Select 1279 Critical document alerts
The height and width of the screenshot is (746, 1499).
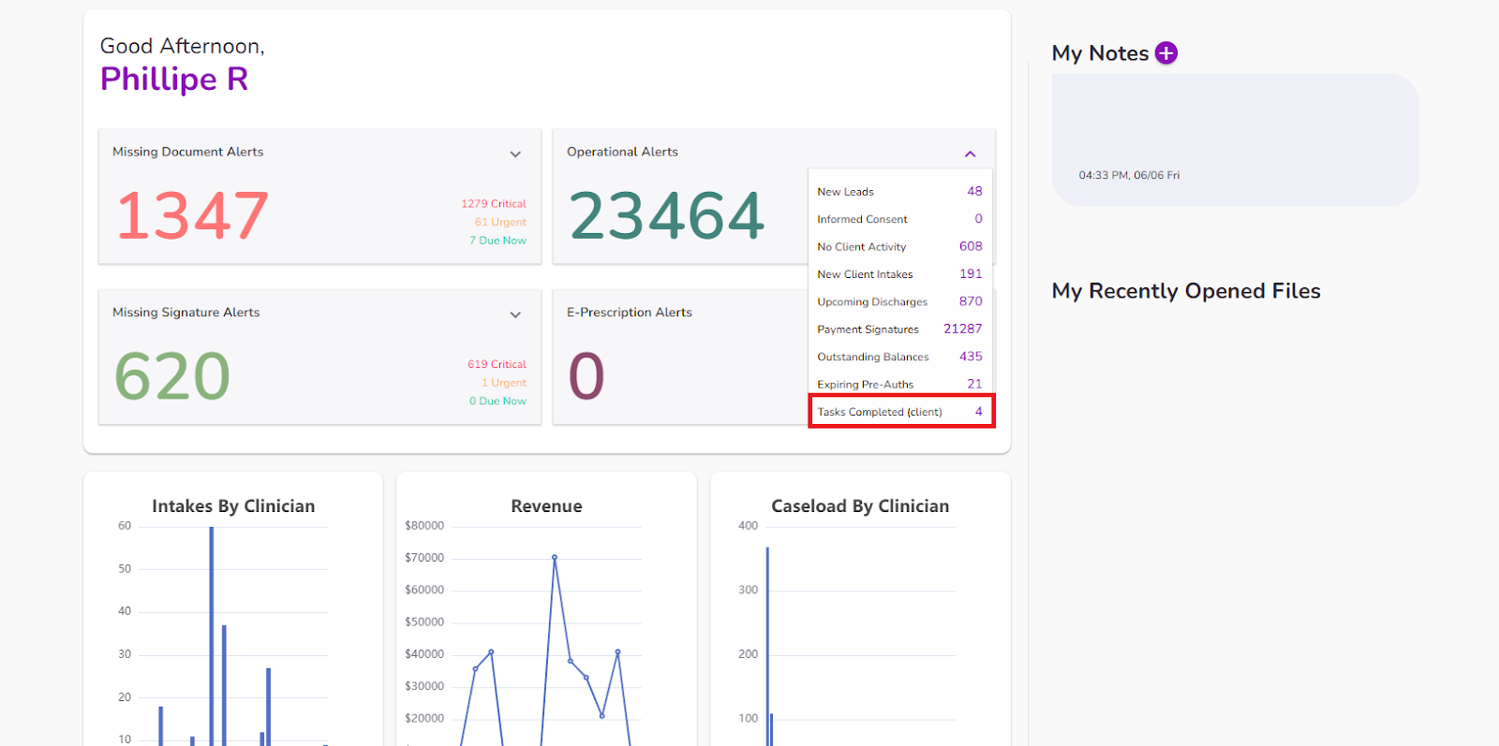coord(494,204)
